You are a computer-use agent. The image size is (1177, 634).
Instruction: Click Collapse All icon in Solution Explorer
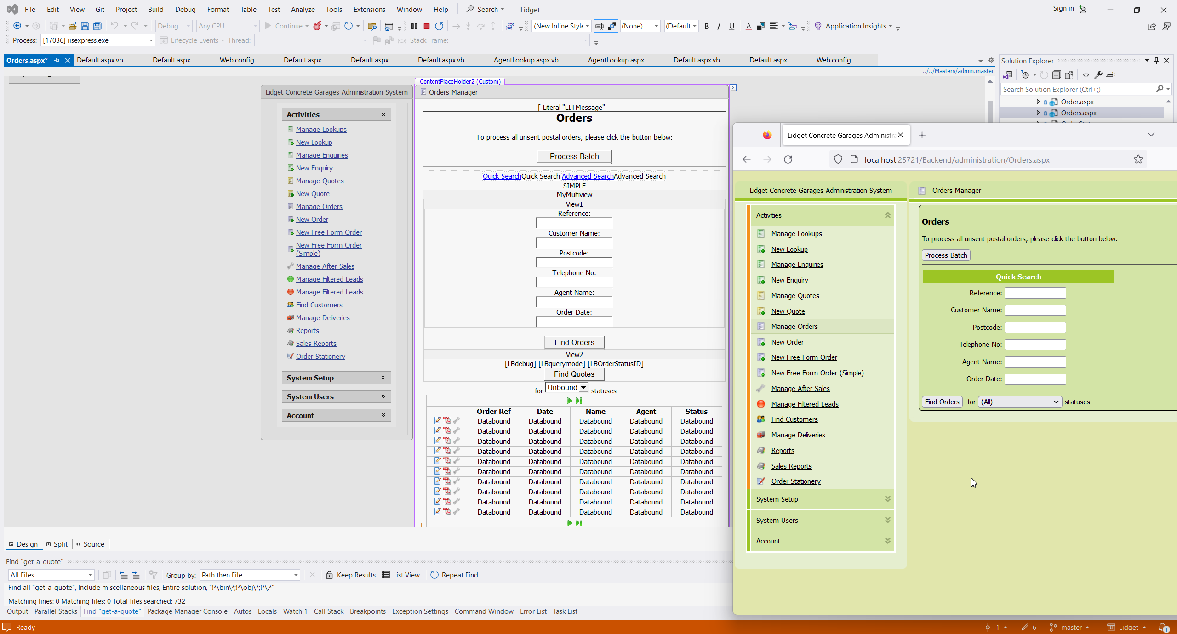(1057, 75)
